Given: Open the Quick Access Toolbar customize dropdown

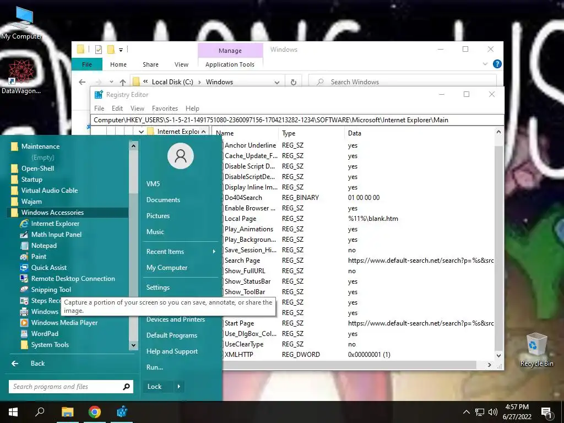Looking at the screenshot, I should point(121,50).
